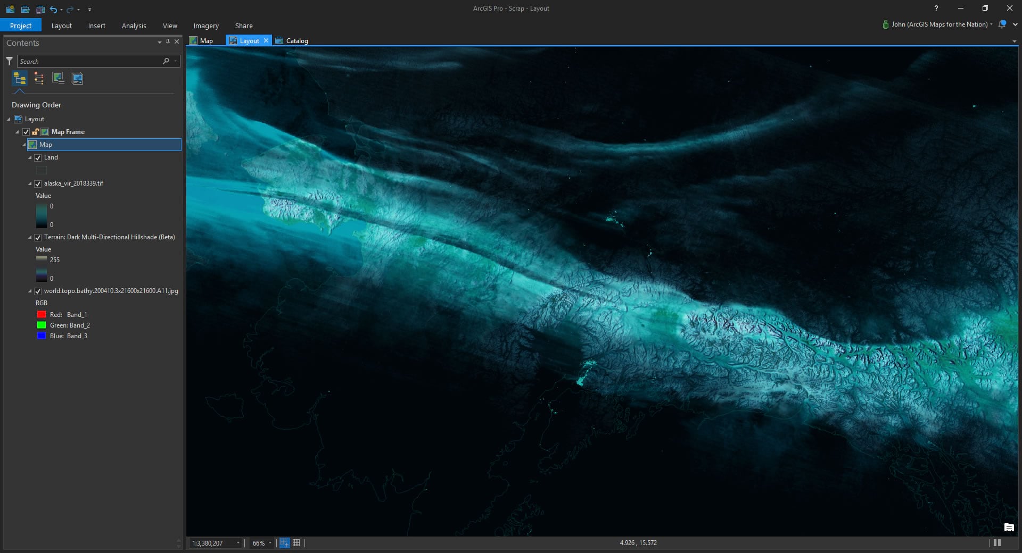The height and width of the screenshot is (553, 1022).
Task: Click the Project button
Action: tap(21, 26)
